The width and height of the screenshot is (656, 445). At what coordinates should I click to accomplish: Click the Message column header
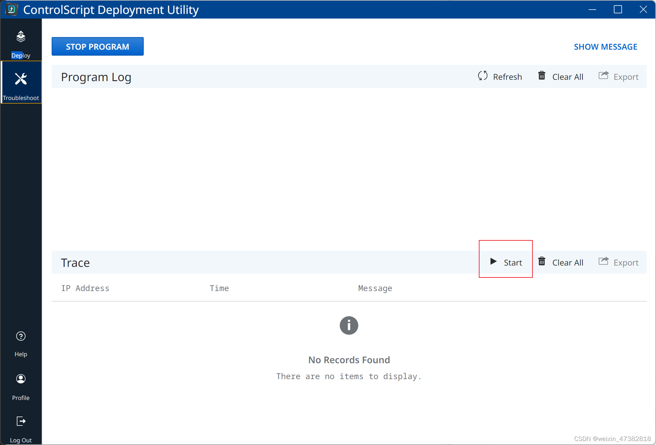375,288
